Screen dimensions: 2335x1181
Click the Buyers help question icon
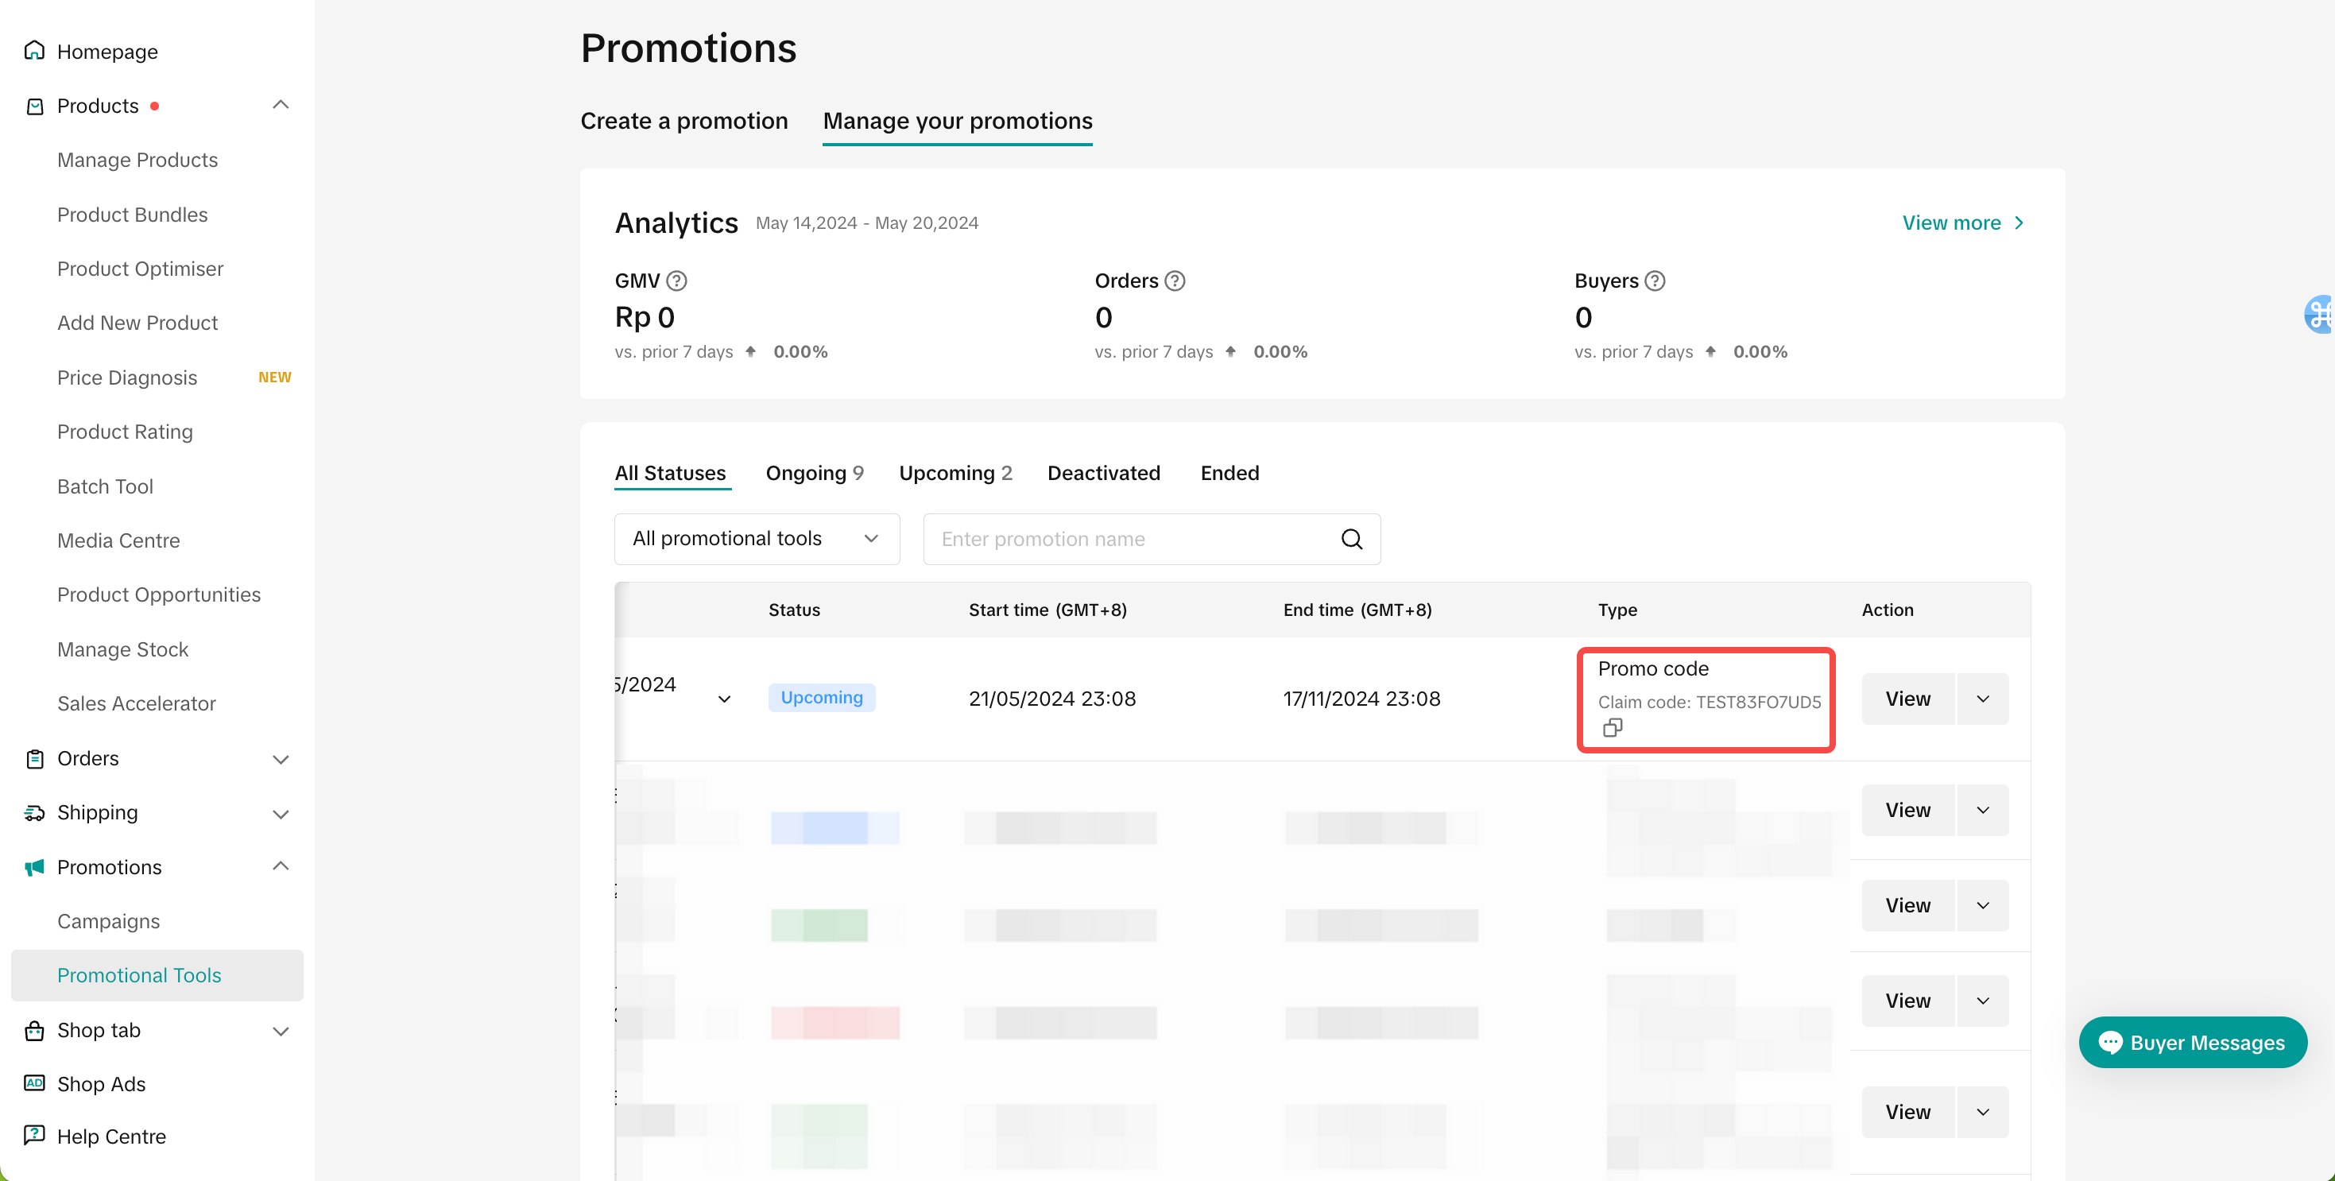[x=1654, y=281]
